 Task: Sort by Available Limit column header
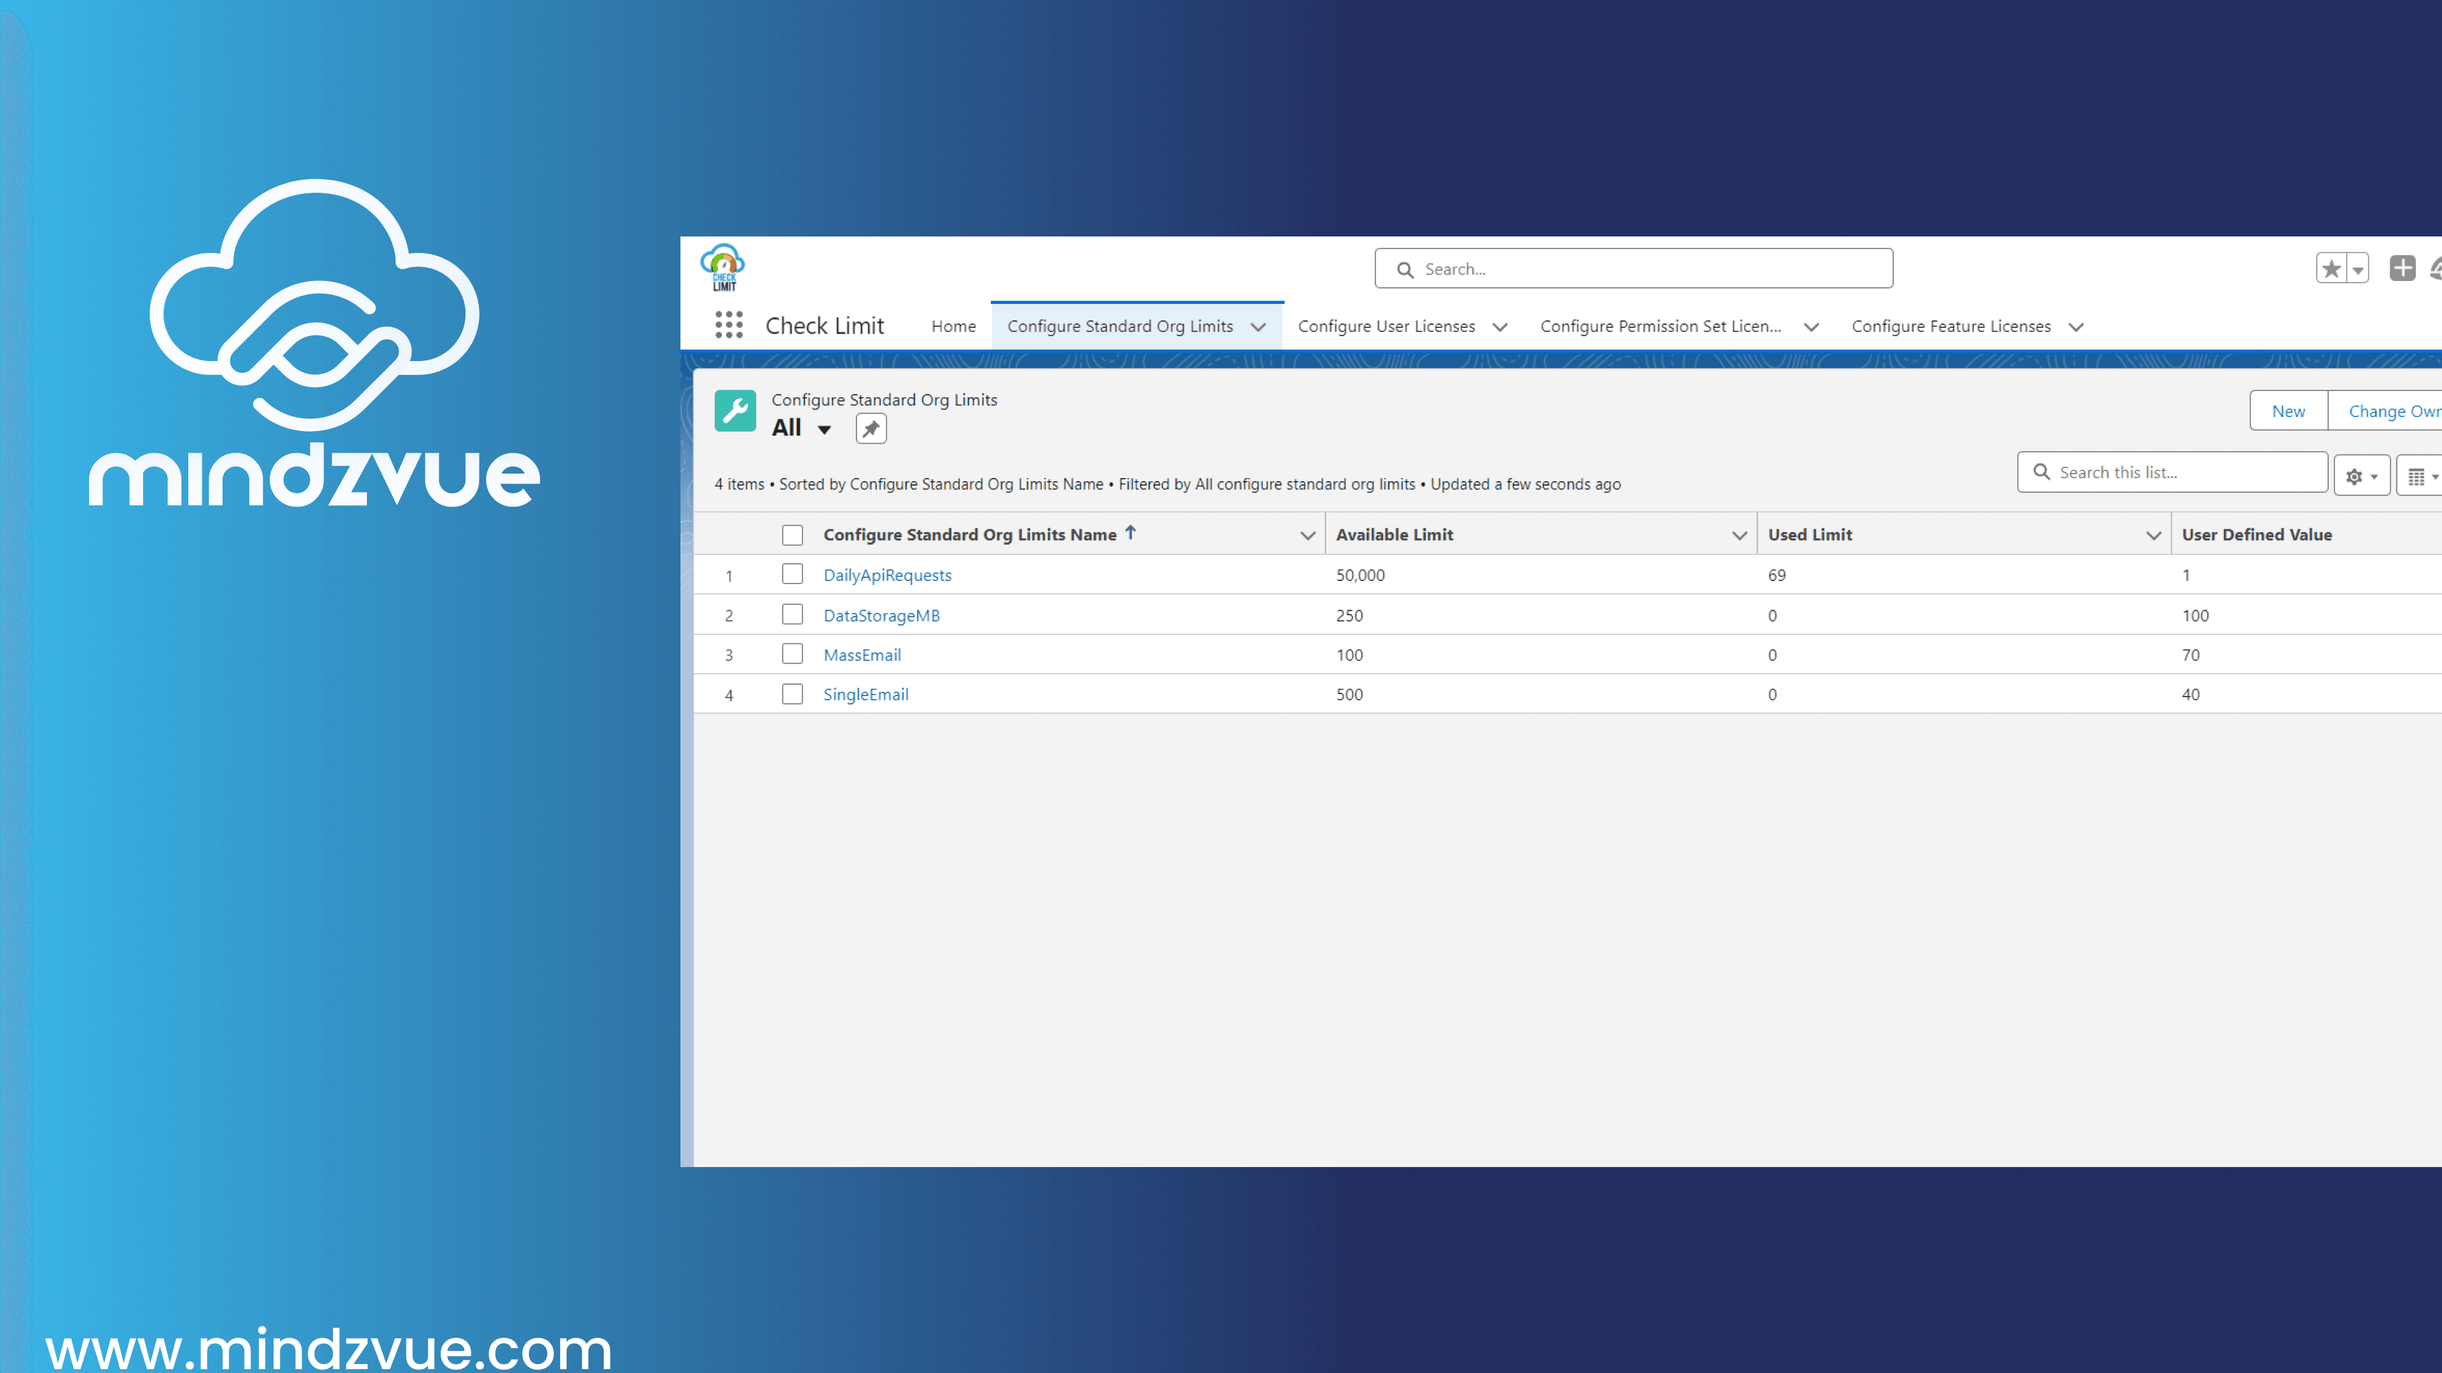point(1393,535)
